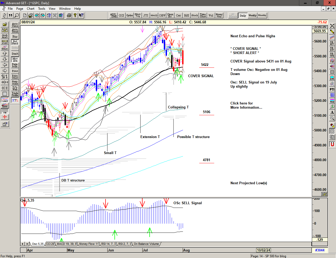336x258 pixels.
Task: Open the Chart menu
Action: (30, 9)
